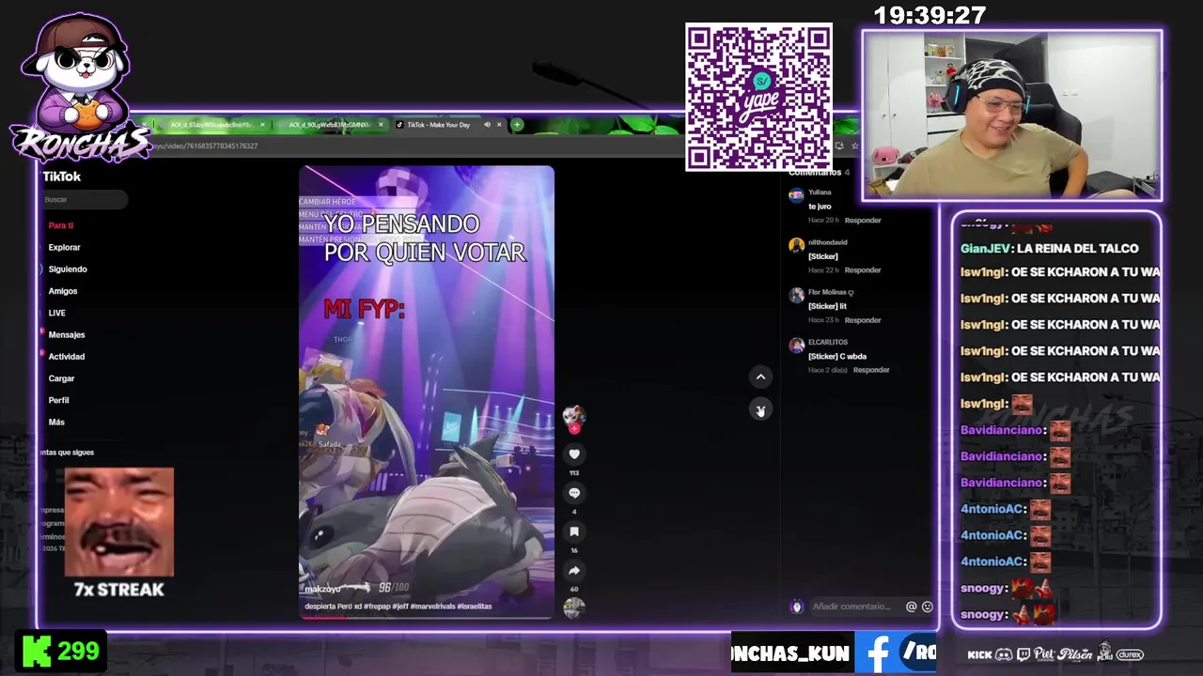
Task: Click the Ronchas mascot logo
Action: pyautogui.click(x=80, y=89)
